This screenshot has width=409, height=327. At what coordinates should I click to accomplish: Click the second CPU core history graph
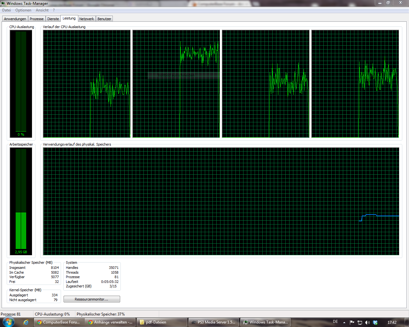point(176,84)
